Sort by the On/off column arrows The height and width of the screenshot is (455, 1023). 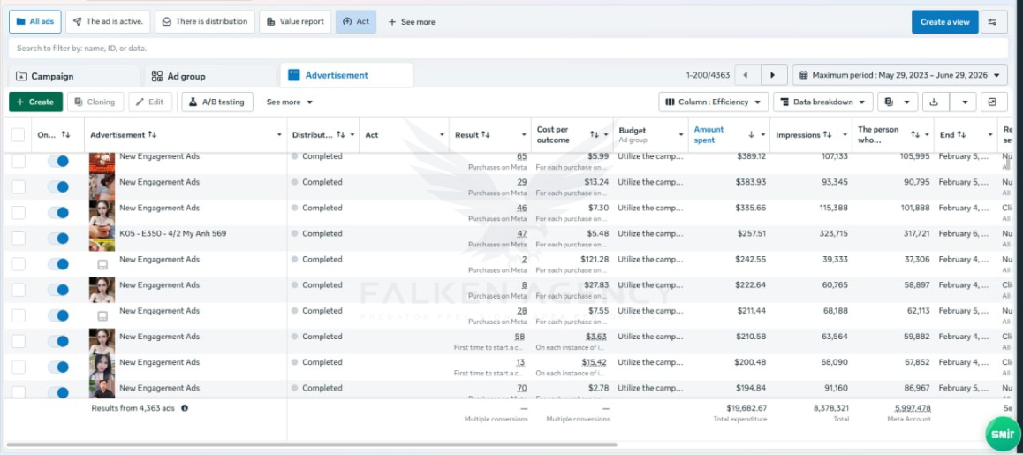click(x=65, y=134)
